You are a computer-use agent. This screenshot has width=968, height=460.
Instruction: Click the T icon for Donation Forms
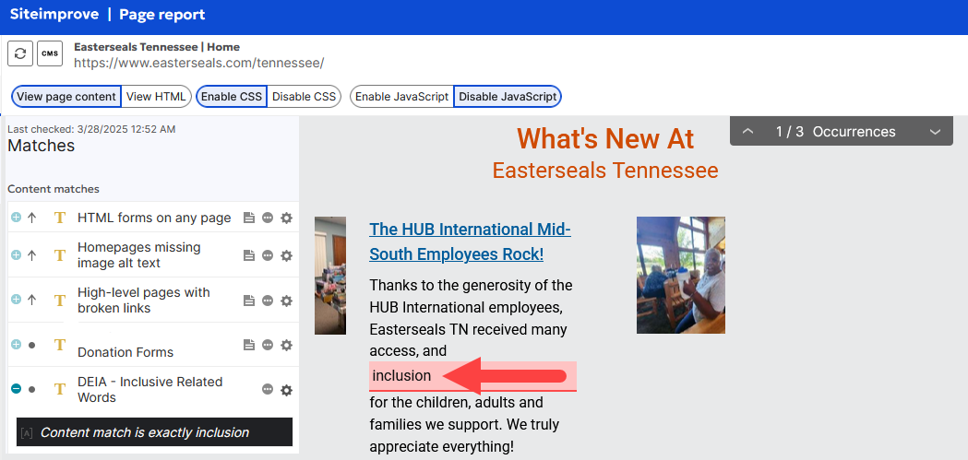coord(60,345)
